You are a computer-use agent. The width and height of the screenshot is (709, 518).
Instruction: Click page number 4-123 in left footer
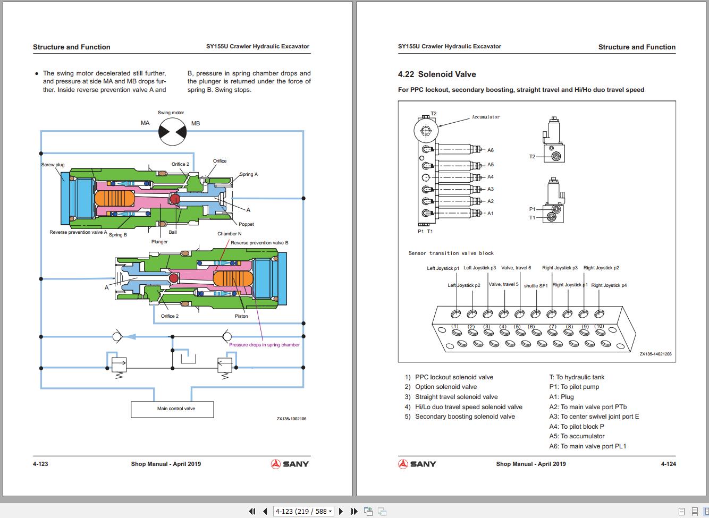[40, 464]
